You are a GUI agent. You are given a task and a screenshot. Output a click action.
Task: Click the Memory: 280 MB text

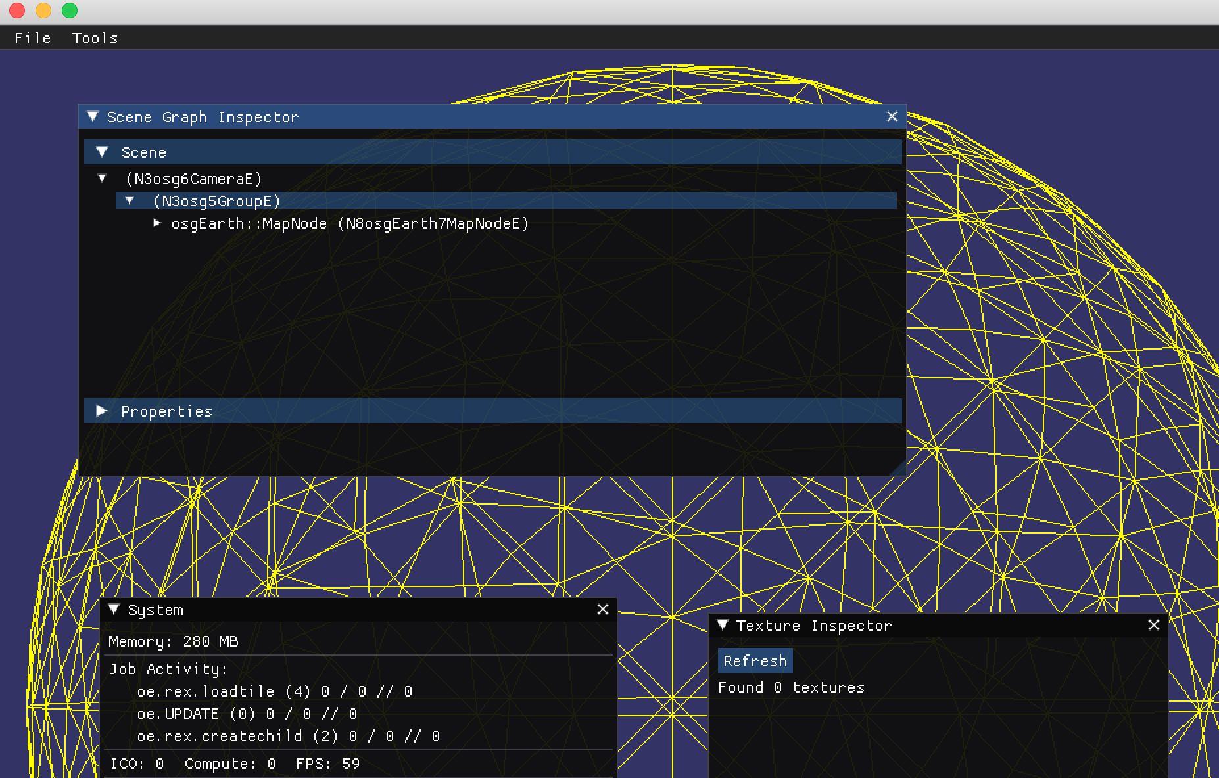[174, 641]
